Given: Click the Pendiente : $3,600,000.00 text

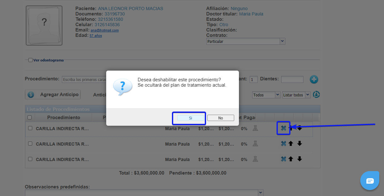Looking at the screenshot, I should [198, 173].
